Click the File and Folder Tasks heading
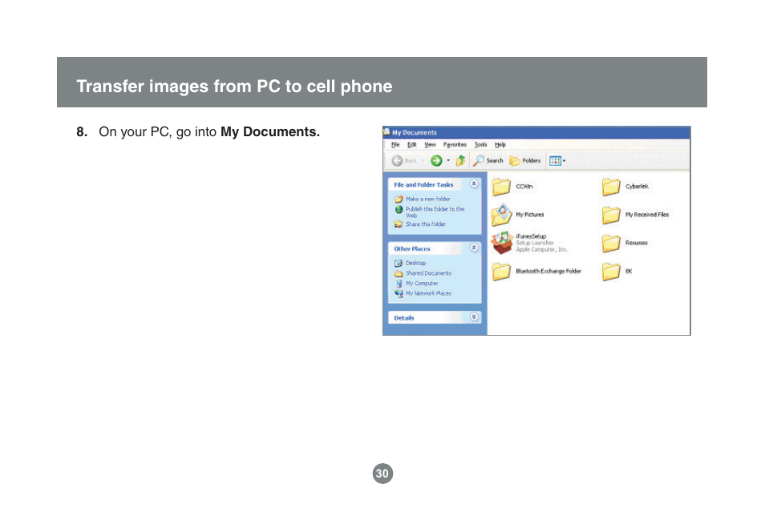 point(423,185)
